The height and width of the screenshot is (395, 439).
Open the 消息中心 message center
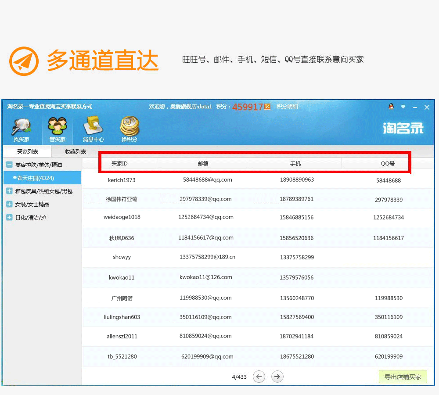pos(93,129)
